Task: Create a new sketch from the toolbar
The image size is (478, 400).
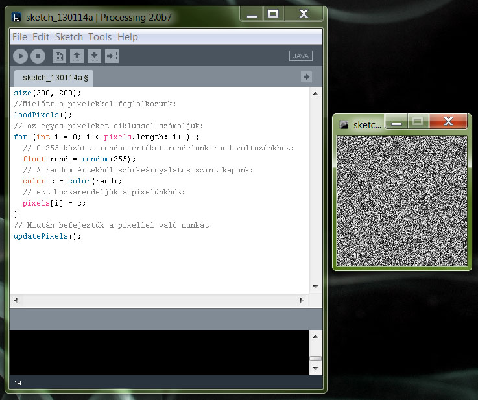Action: coord(59,56)
